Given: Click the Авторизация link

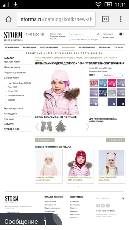Looking at the screenshot, I should tap(108, 34).
